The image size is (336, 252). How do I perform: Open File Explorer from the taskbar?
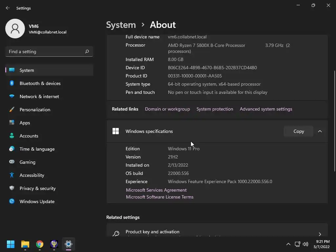click(25, 244)
